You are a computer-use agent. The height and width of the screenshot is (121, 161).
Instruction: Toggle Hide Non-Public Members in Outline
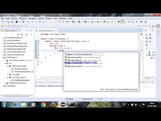point(147,45)
